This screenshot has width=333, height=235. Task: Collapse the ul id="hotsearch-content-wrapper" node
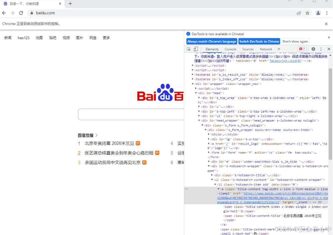(x=212, y=180)
